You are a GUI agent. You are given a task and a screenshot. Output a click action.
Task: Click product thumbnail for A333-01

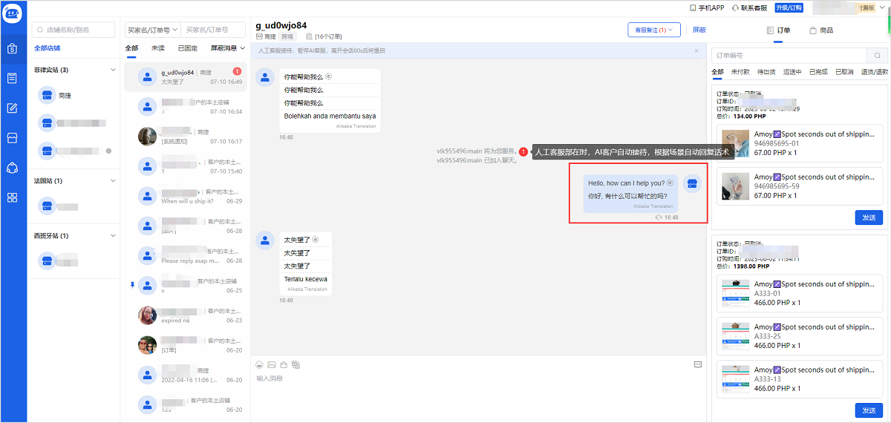pyautogui.click(x=737, y=293)
